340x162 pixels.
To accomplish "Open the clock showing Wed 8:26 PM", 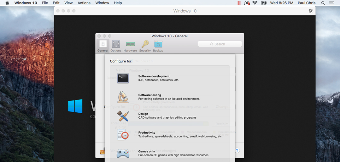I will coord(282,3).
